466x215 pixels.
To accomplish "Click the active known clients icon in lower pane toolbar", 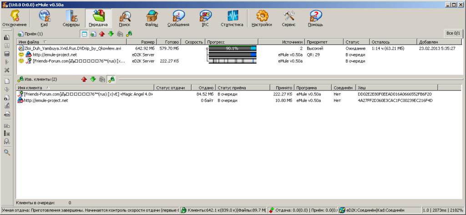I will click(111, 79).
